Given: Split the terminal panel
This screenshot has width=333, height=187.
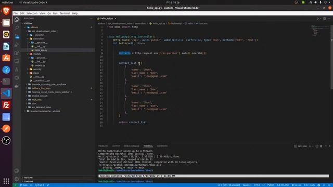Looking at the screenshot, I should click(x=317, y=146).
